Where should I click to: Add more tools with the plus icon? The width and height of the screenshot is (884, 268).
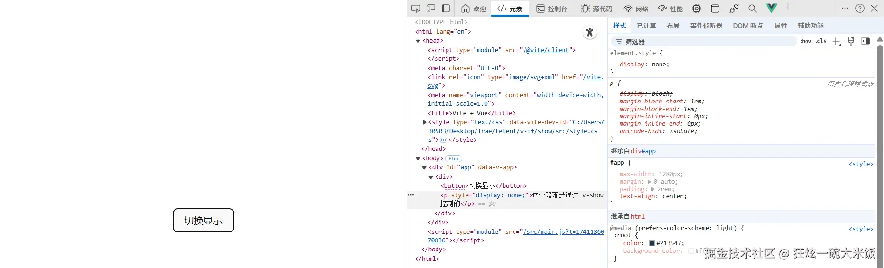click(x=788, y=7)
